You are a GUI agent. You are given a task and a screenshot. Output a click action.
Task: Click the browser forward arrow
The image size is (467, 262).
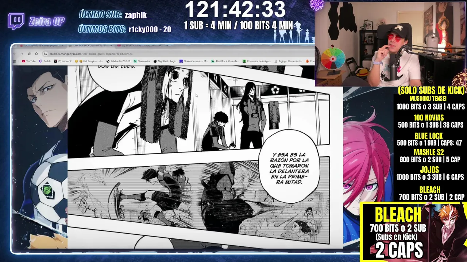pos(22,54)
